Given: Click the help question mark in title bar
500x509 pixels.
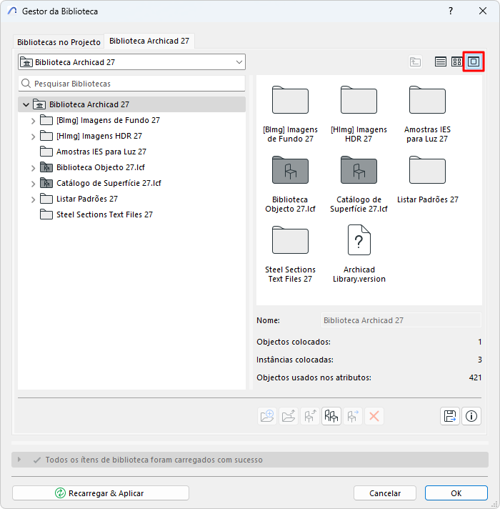Looking at the screenshot, I should [x=451, y=11].
